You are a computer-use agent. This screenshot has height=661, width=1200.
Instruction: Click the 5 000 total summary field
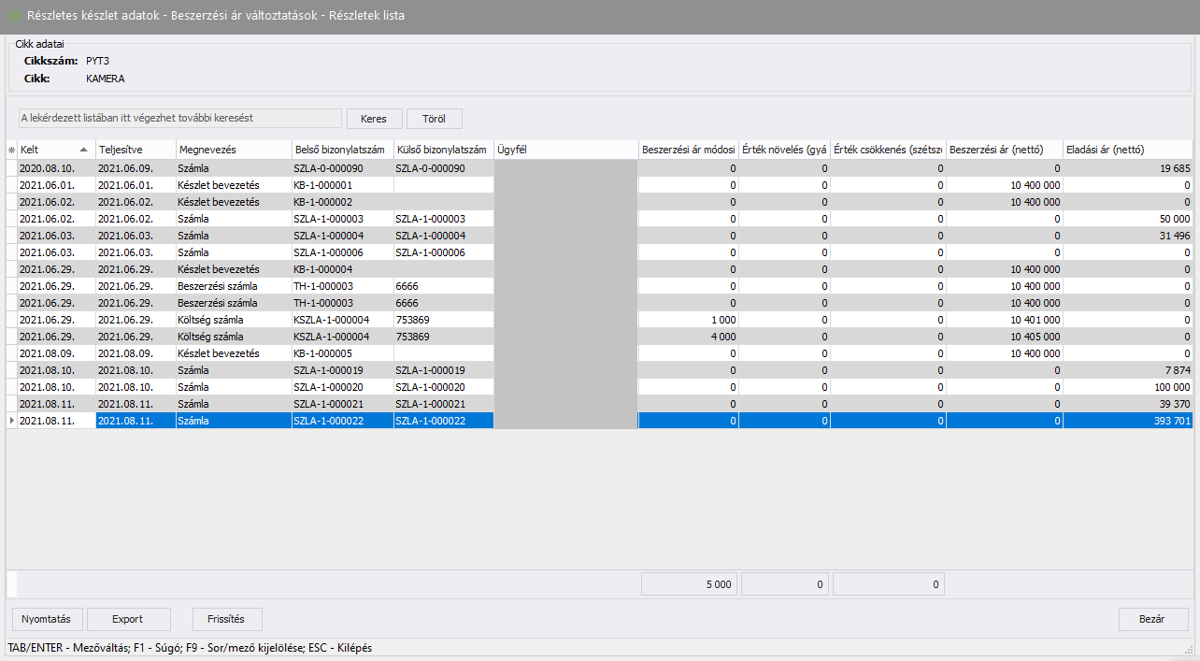(689, 584)
